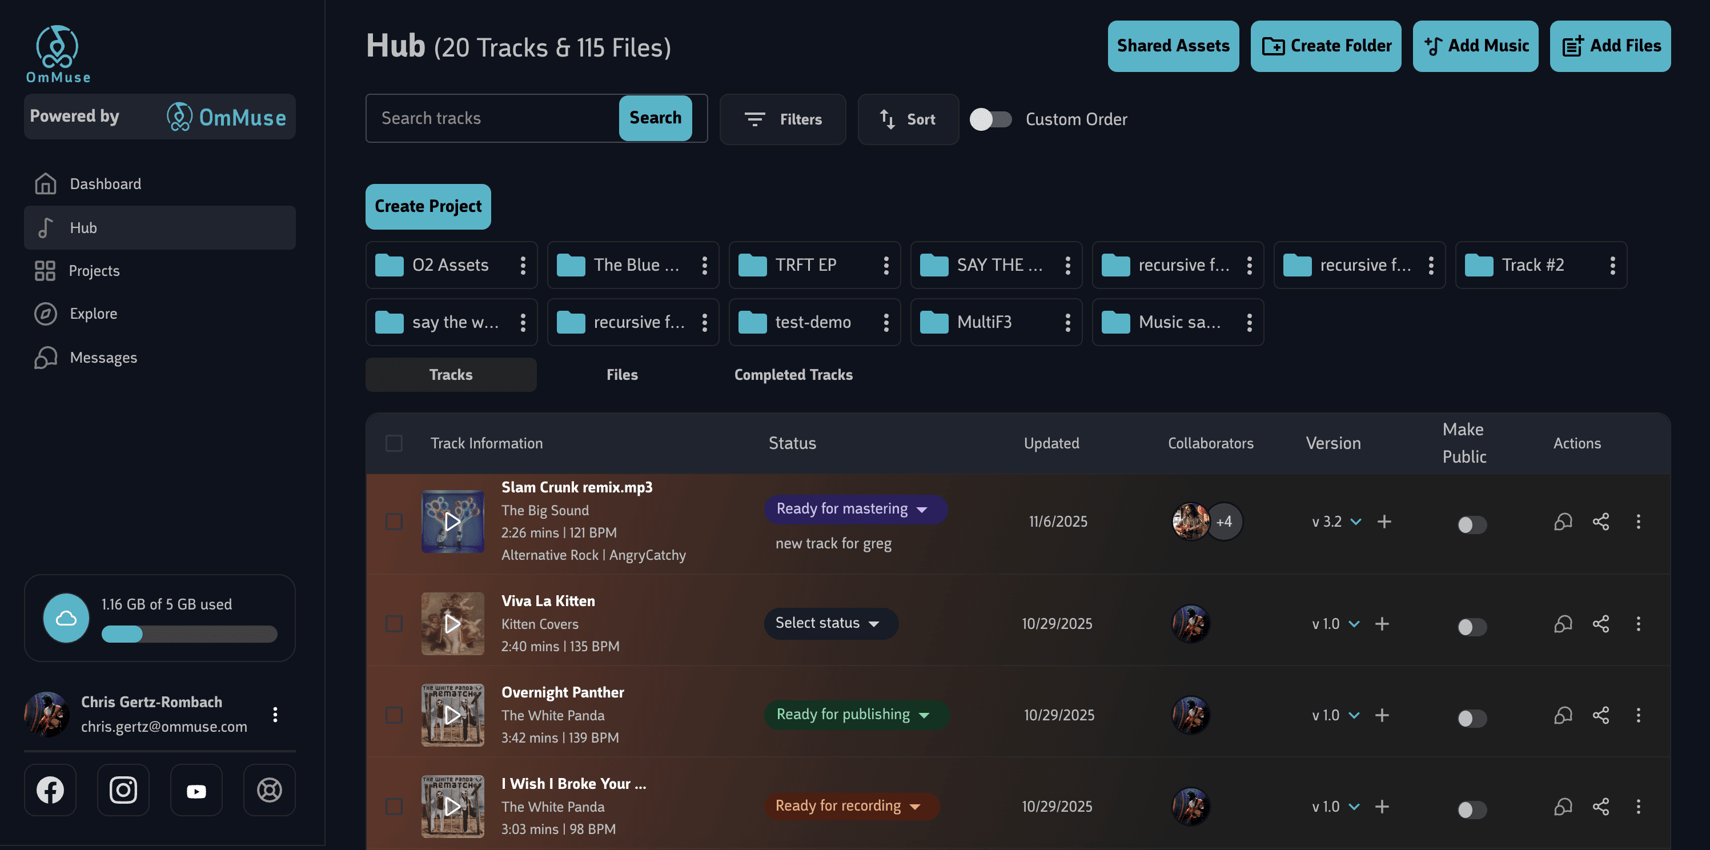
Task: Click the storage usage progress bar
Action: [189, 634]
